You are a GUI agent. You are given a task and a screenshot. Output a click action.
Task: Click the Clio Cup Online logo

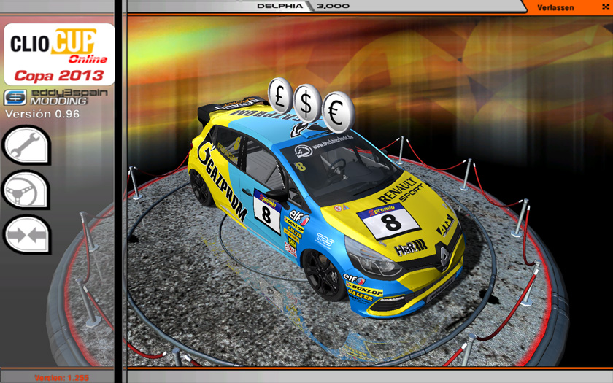click(x=58, y=54)
